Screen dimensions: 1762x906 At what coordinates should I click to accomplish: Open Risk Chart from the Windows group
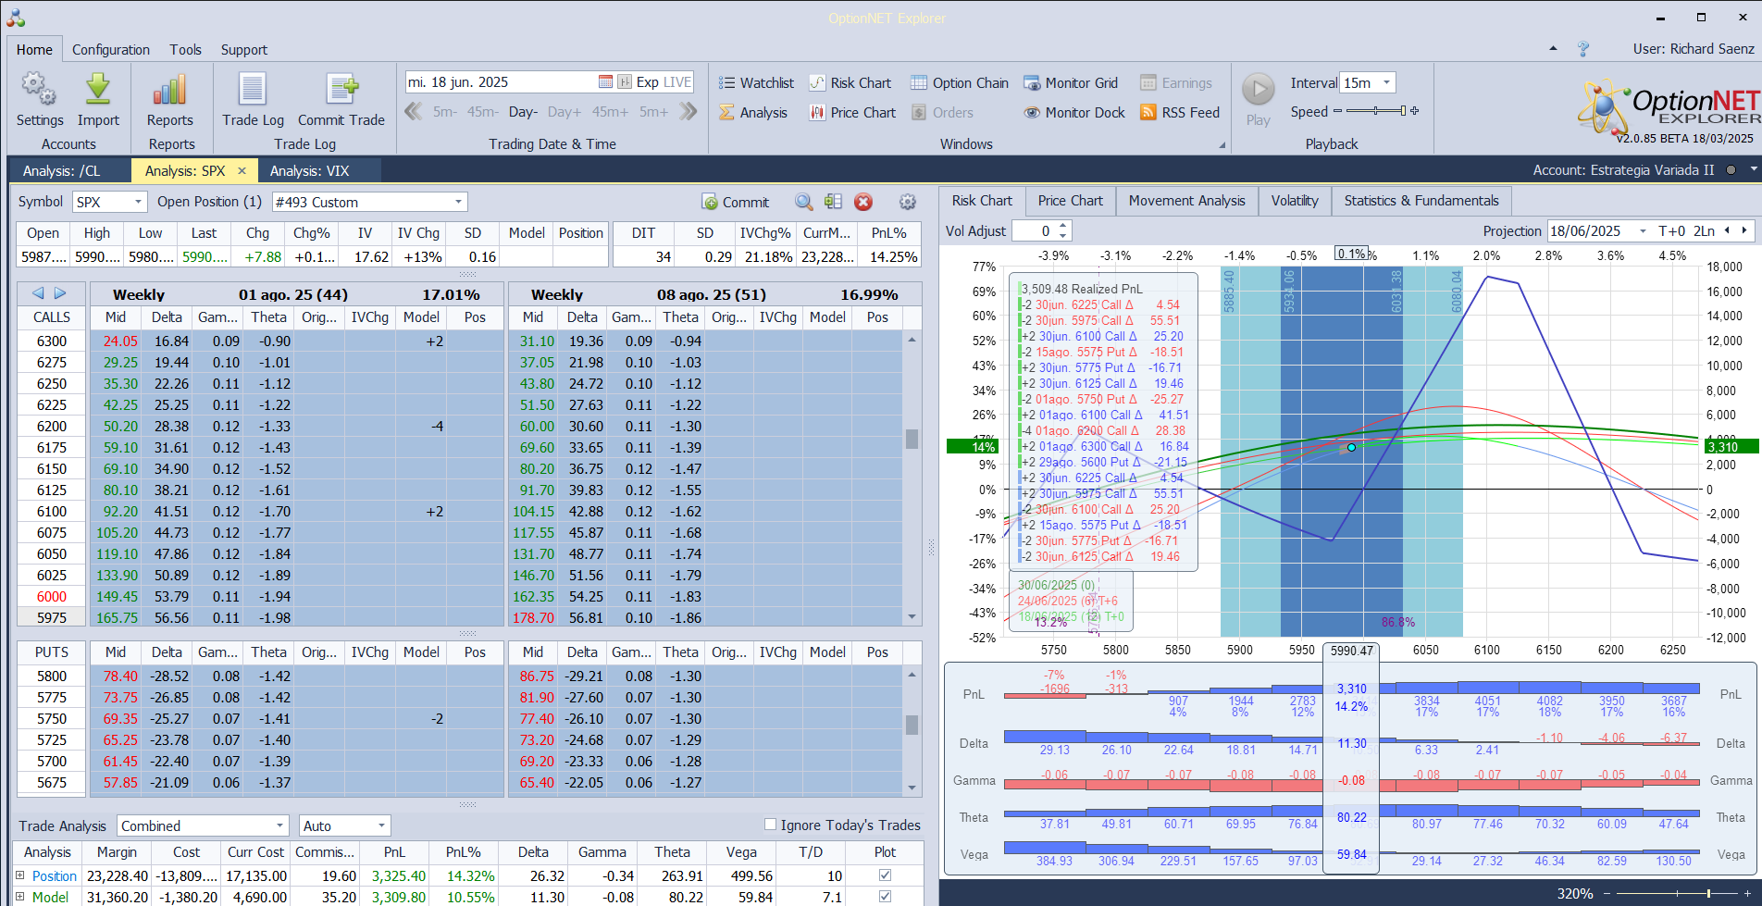(850, 83)
